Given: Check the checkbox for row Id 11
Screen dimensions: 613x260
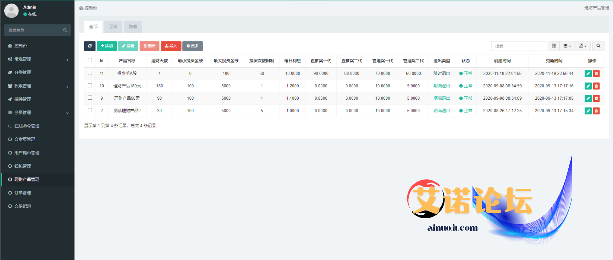Looking at the screenshot, I should (x=90, y=73).
